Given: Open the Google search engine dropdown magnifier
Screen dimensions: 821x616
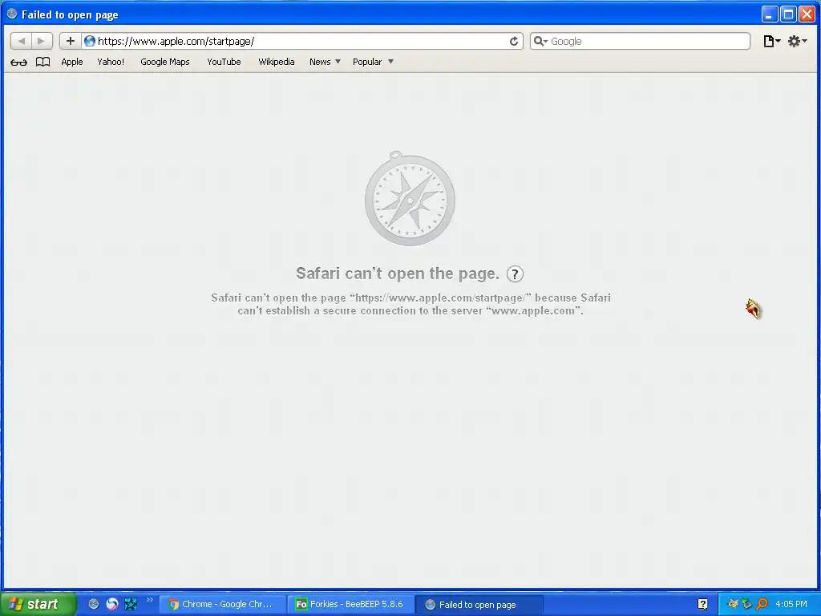Looking at the screenshot, I should coord(540,41).
